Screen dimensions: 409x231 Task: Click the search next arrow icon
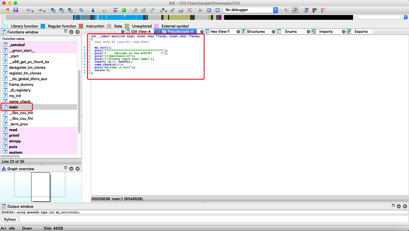(x=82, y=10)
